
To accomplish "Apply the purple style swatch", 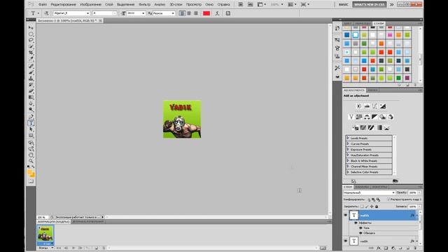I will point(407,78).
